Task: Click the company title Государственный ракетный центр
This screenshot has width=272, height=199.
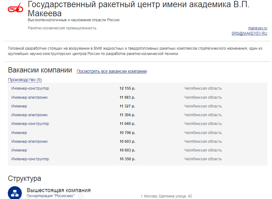Action: point(138,9)
